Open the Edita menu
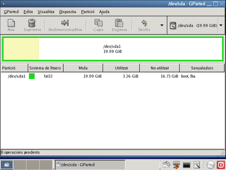The image size is (226, 170). coord(28,12)
